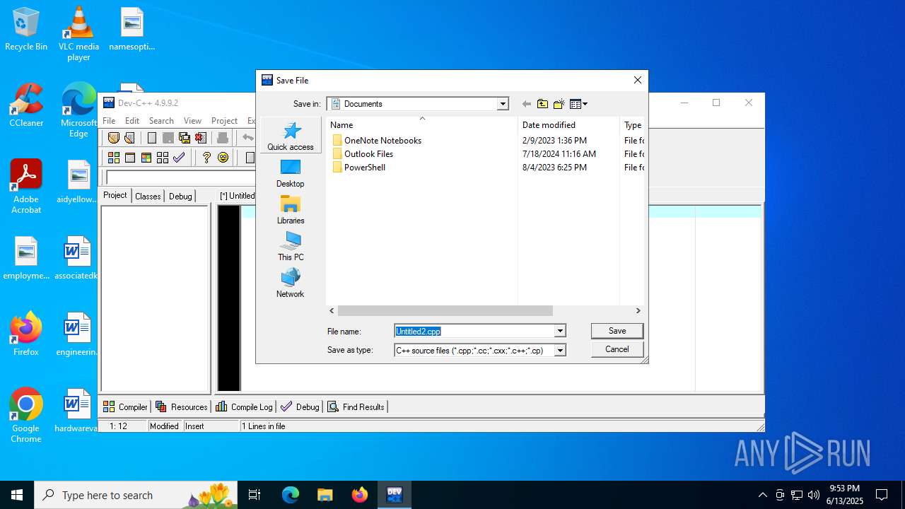
Task: Click the File name input field
Action: pyautogui.click(x=474, y=331)
